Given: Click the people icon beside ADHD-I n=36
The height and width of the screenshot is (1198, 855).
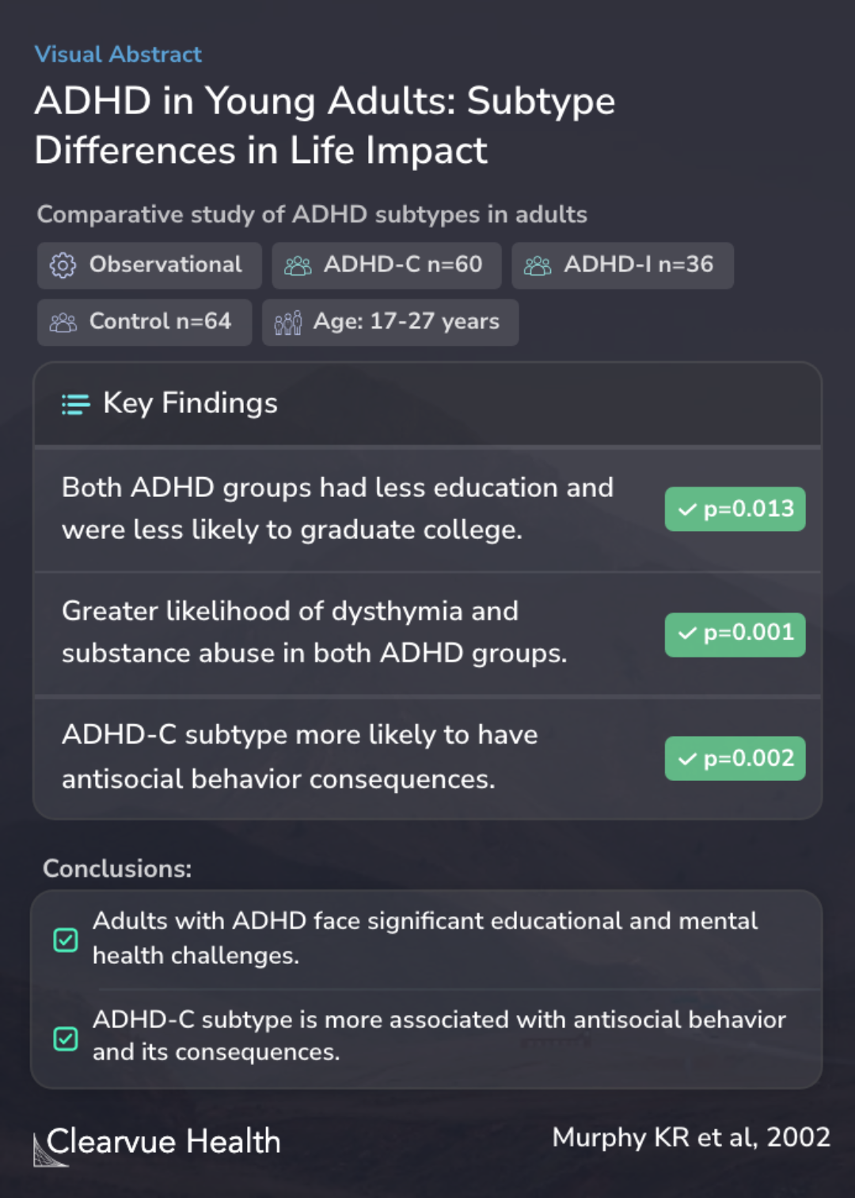Looking at the screenshot, I should 538,266.
